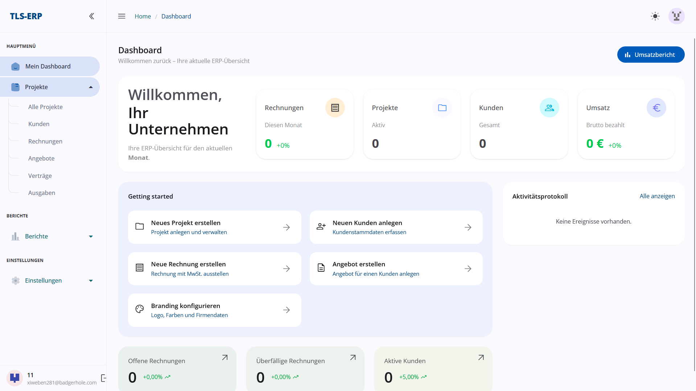Click the Einstellungen gear icon
696x391 pixels.
pyautogui.click(x=15, y=280)
